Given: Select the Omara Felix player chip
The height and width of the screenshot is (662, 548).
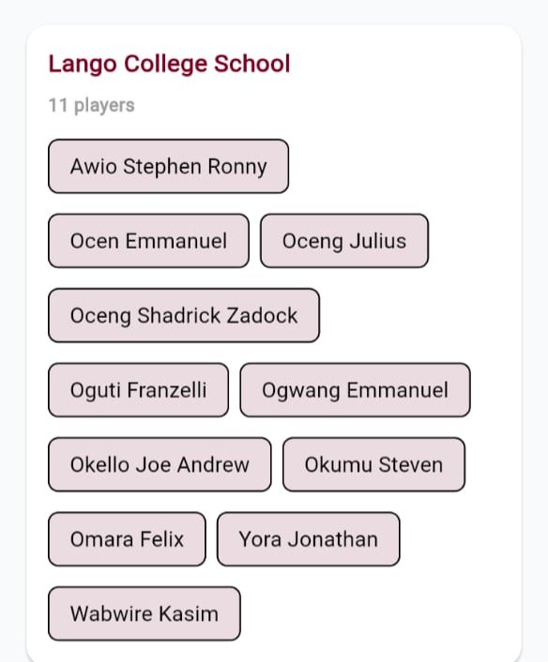Looking at the screenshot, I should (128, 539).
